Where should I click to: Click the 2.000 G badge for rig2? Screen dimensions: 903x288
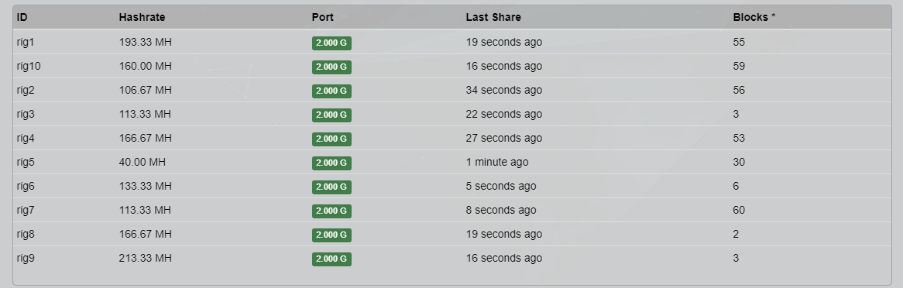pyautogui.click(x=331, y=91)
